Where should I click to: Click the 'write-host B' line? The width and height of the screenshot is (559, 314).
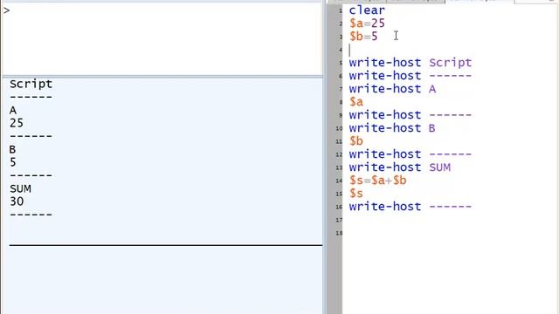pos(392,128)
